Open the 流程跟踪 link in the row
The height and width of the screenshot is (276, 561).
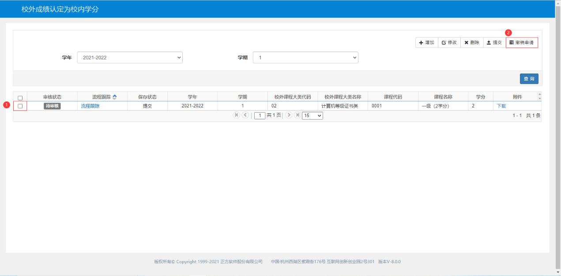coord(90,106)
